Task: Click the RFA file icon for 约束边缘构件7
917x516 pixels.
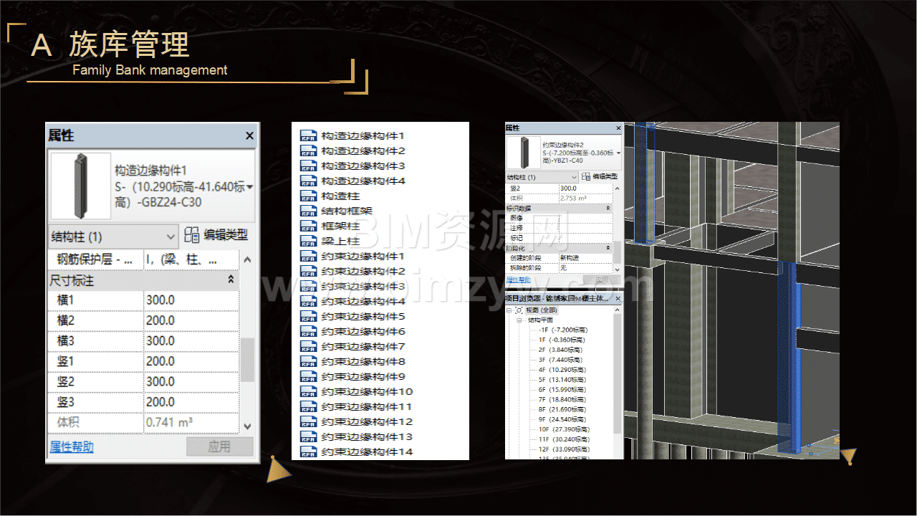Action: [308, 346]
